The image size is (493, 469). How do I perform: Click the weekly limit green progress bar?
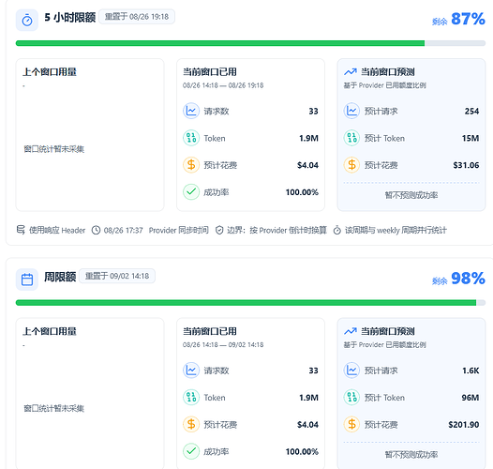tap(250, 302)
